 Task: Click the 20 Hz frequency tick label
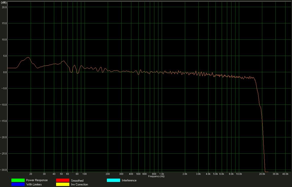pos(31,174)
